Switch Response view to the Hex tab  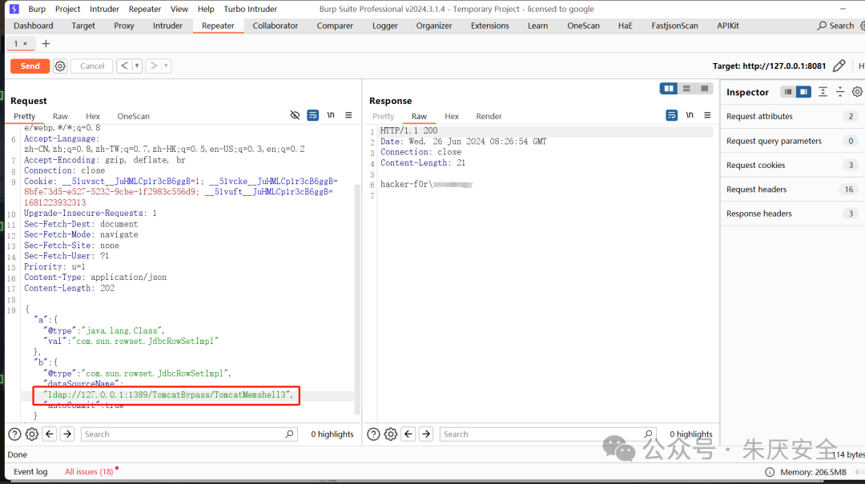(x=452, y=116)
